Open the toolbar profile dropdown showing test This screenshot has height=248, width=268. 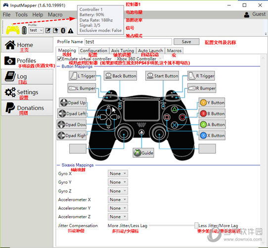pyautogui.click(x=36, y=31)
